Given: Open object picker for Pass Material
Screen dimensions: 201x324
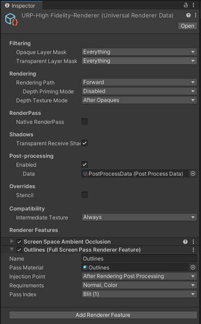Looking at the screenshot, I should [193, 267].
